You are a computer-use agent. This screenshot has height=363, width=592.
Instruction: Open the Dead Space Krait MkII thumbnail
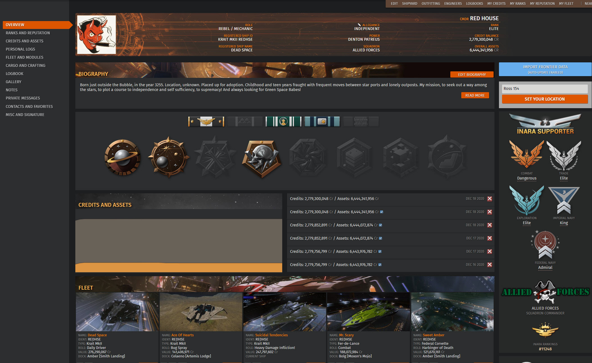[x=117, y=312]
